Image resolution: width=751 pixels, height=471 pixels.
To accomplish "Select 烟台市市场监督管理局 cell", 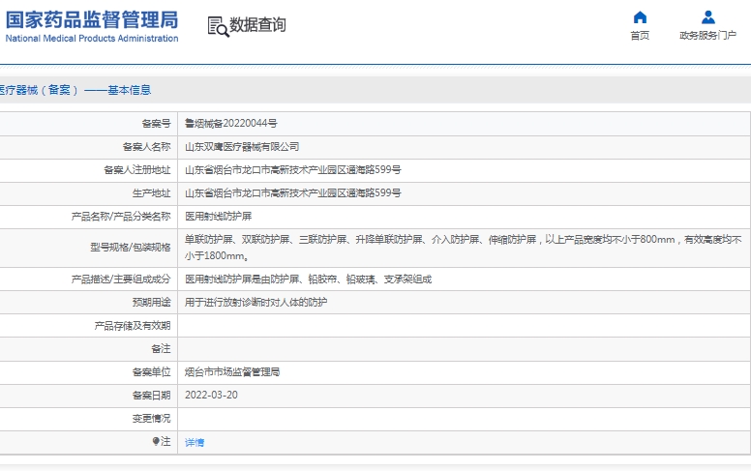I will 232,372.
